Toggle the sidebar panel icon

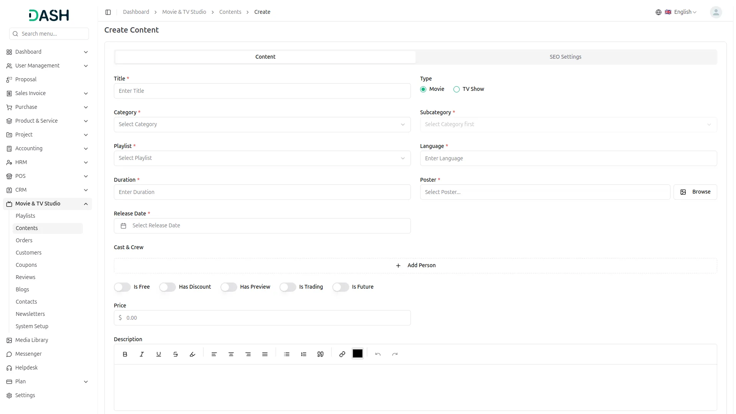[x=108, y=12]
